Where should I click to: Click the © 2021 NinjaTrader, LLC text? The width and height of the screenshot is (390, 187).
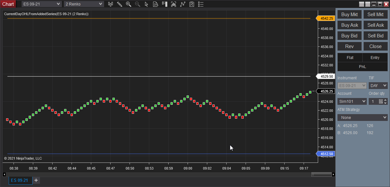tap(23, 158)
